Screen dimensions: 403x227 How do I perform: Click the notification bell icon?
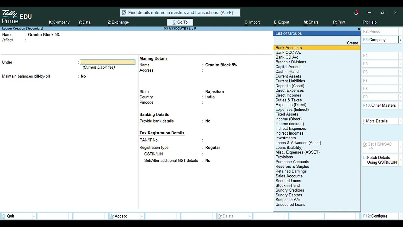[356, 13]
